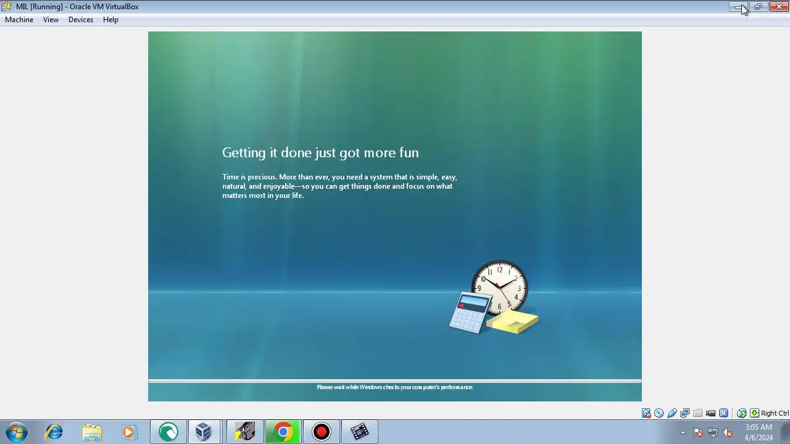790x444 pixels.
Task: Click 'Please wait while Windows checks' status text
Action: [x=395, y=387]
